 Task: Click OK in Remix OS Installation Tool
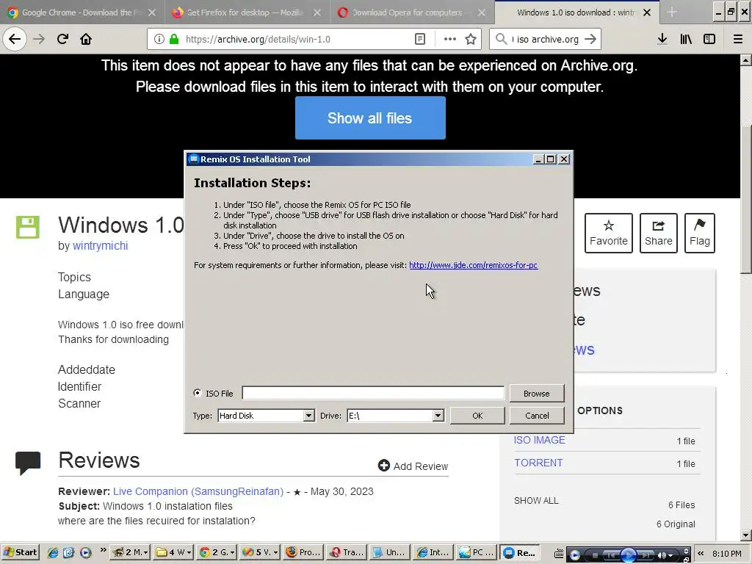click(477, 416)
